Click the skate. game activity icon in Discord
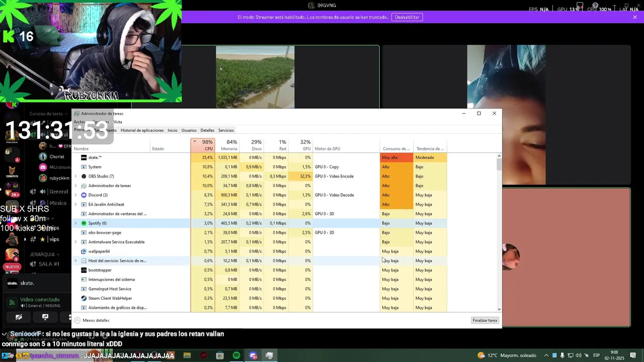644x362 pixels. coord(12,283)
